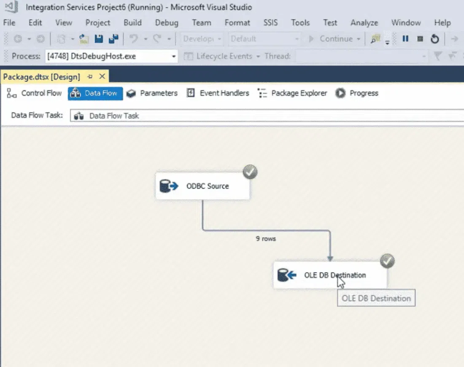
Task: Click the Show Next Statement arrow icon
Action: (454, 39)
